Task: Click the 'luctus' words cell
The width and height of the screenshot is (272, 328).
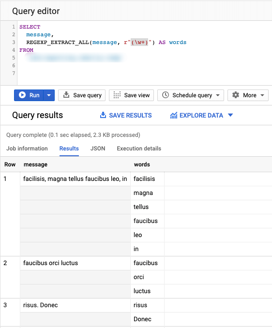Action: pyautogui.click(x=147, y=291)
